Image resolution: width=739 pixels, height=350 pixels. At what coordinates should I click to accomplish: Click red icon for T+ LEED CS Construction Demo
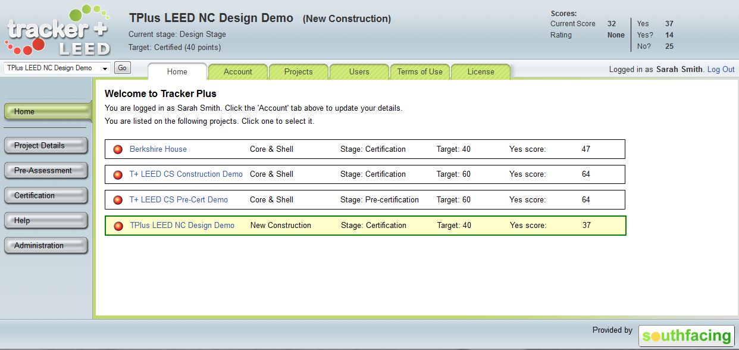click(118, 174)
